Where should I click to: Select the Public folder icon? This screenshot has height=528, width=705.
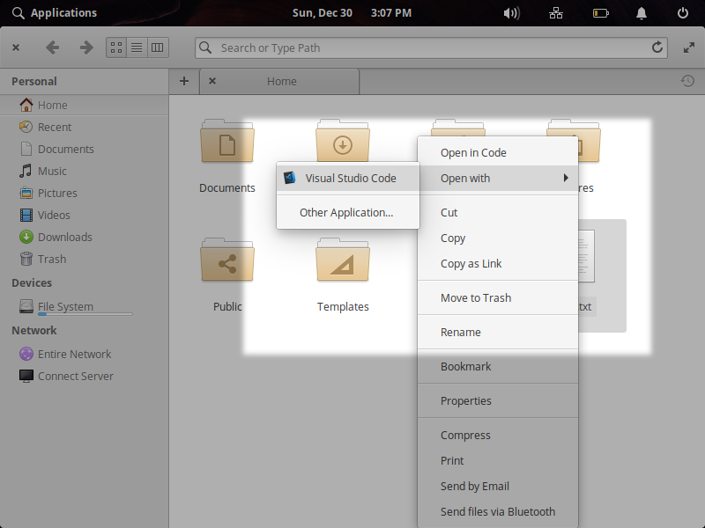point(227,260)
